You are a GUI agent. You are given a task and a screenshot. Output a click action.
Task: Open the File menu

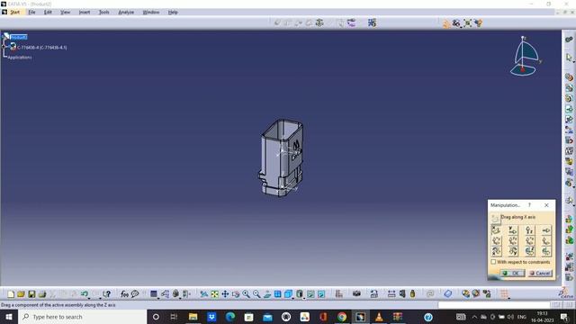(x=31, y=12)
